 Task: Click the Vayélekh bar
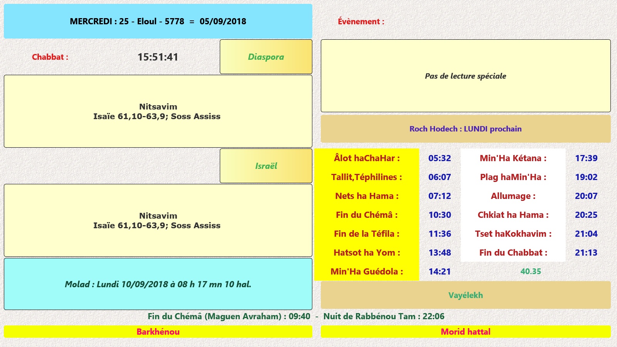pyautogui.click(x=465, y=295)
